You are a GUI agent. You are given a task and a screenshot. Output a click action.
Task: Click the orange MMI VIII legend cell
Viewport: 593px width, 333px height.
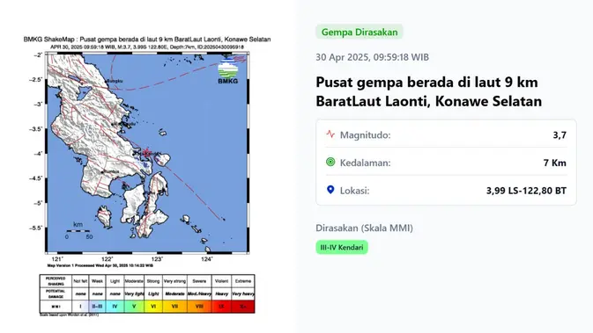[x=199, y=307]
